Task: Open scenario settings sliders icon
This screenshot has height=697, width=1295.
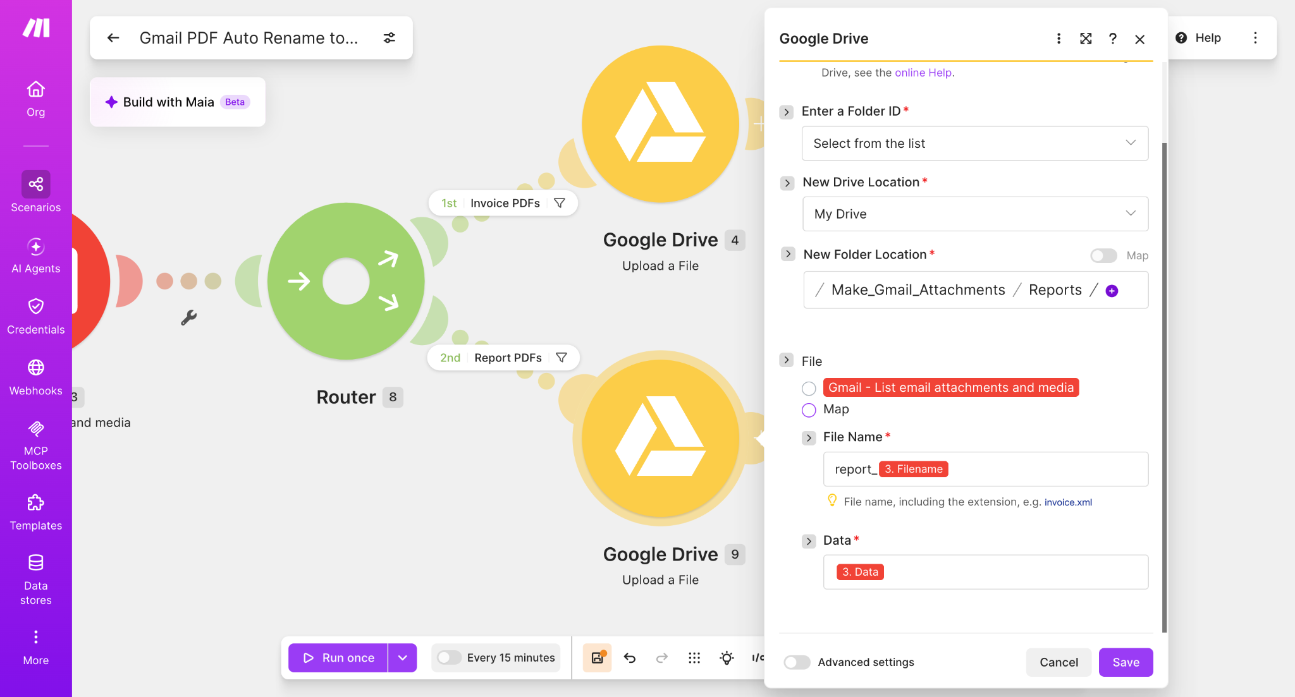Action: [x=390, y=38]
